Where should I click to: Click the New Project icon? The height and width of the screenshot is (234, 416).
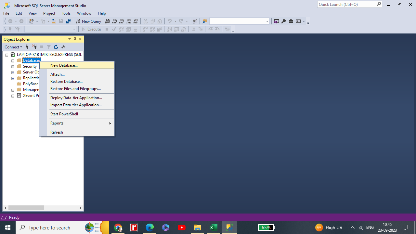pyautogui.click(x=32, y=21)
